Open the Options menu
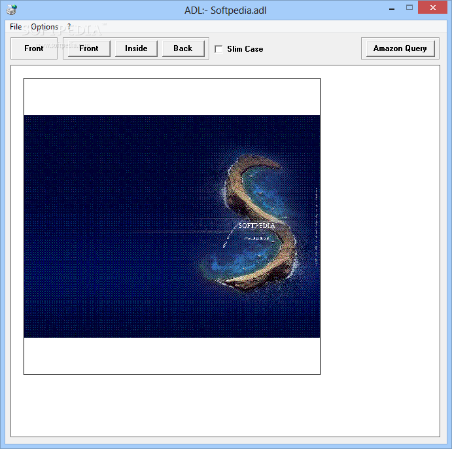Image resolution: width=452 pixels, height=449 pixels. [44, 27]
